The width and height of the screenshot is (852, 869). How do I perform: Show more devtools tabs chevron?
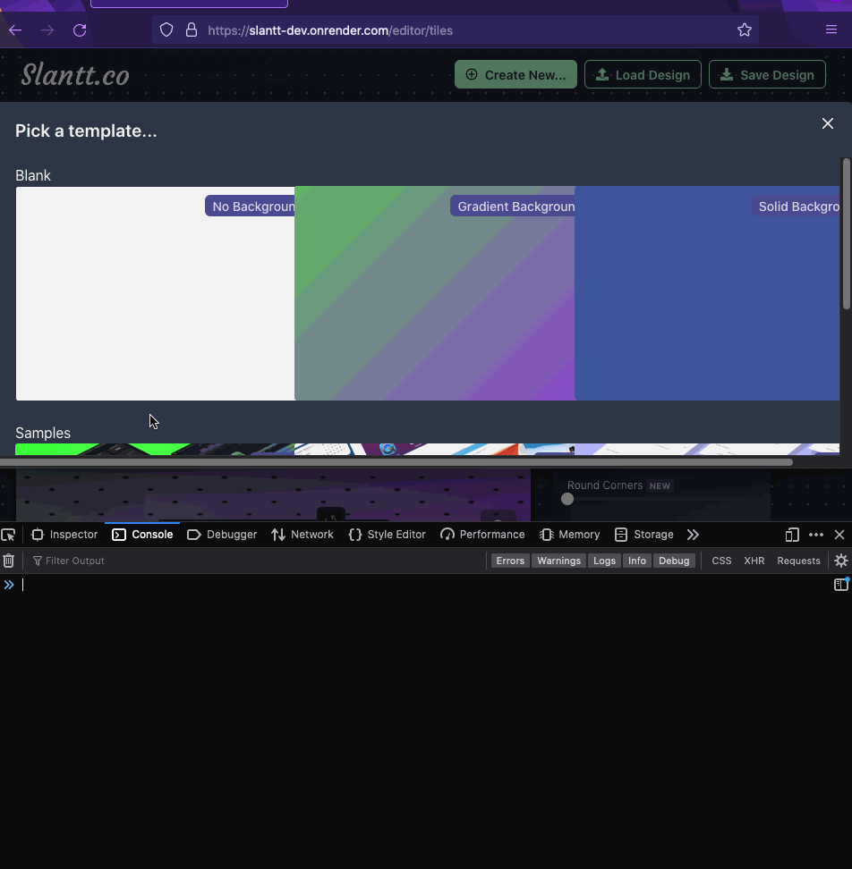coord(693,535)
